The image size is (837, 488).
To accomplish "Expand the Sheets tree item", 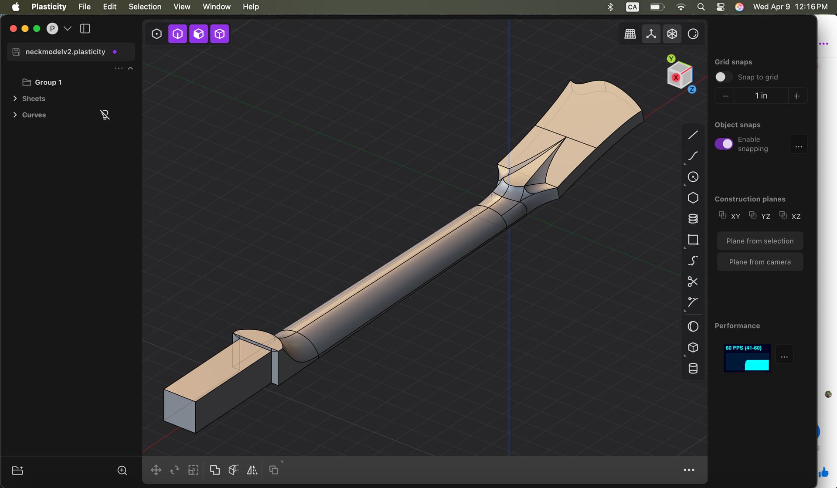I will pyautogui.click(x=15, y=98).
